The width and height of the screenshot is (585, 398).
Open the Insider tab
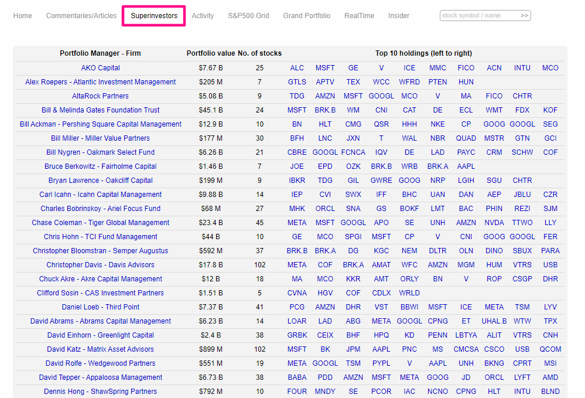pyautogui.click(x=398, y=16)
